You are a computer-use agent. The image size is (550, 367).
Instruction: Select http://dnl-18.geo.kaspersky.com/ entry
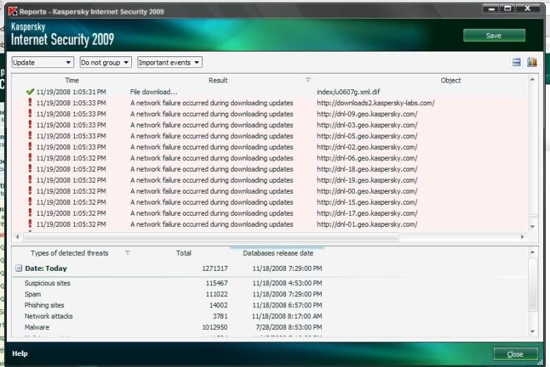click(367, 169)
